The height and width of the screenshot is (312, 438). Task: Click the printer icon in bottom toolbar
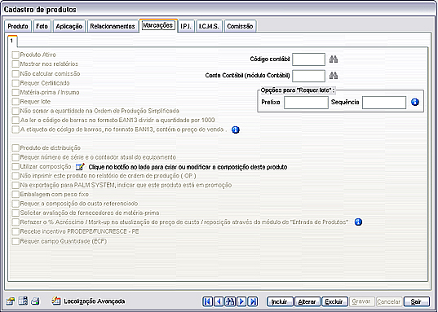(x=35, y=301)
